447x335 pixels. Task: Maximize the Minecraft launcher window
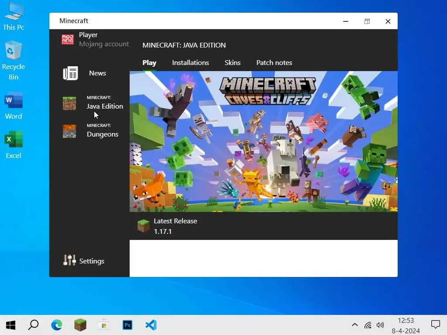point(367,21)
